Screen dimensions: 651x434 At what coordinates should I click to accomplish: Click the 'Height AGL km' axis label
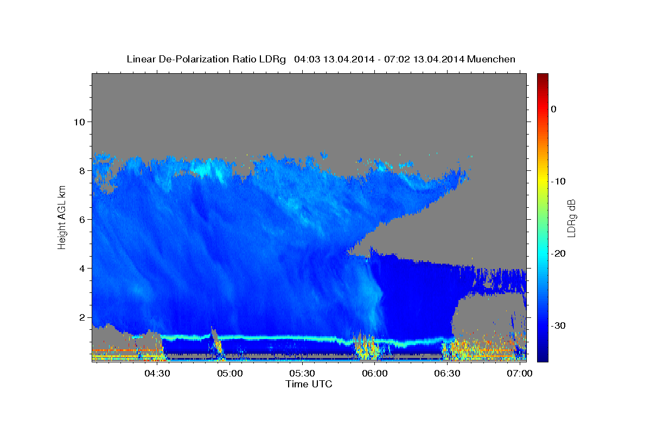click(62, 217)
